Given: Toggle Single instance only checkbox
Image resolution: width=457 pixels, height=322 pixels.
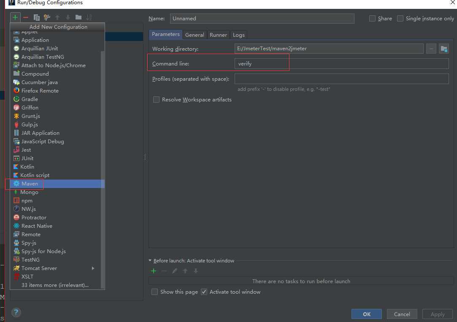Looking at the screenshot, I should (400, 19).
